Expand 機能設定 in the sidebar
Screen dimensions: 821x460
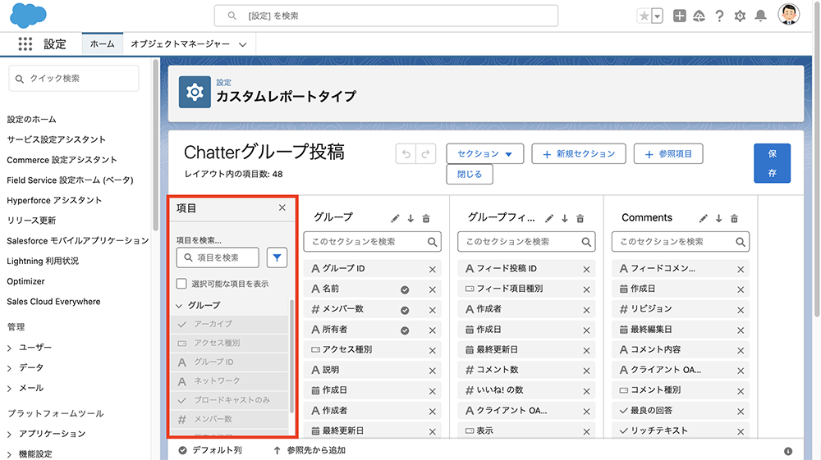tap(9, 454)
